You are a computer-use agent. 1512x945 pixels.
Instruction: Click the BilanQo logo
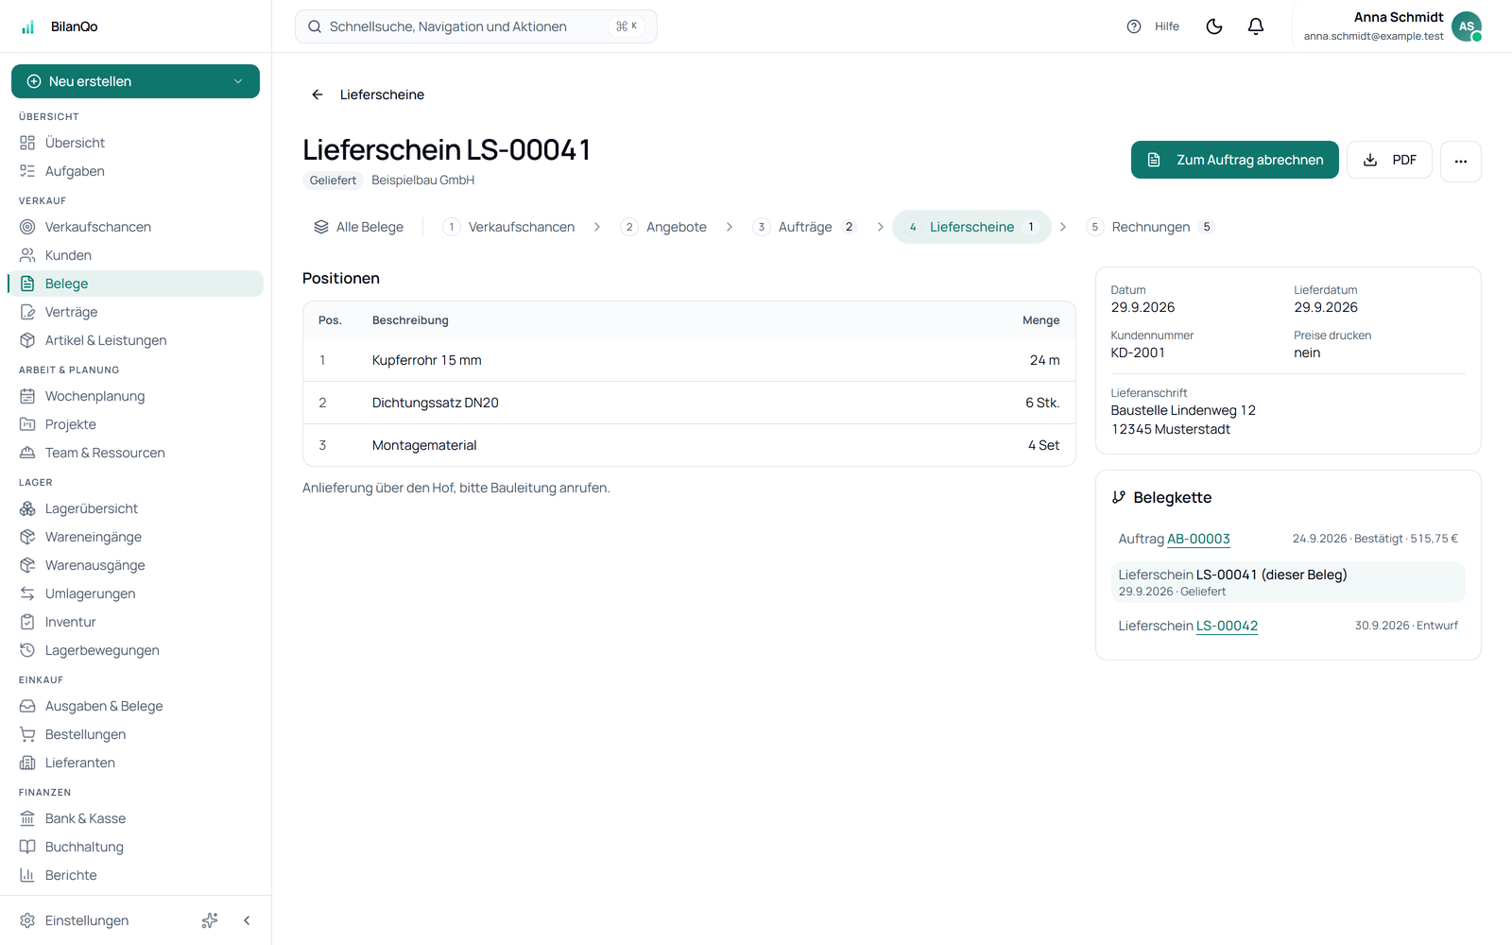[x=59, y=26]
